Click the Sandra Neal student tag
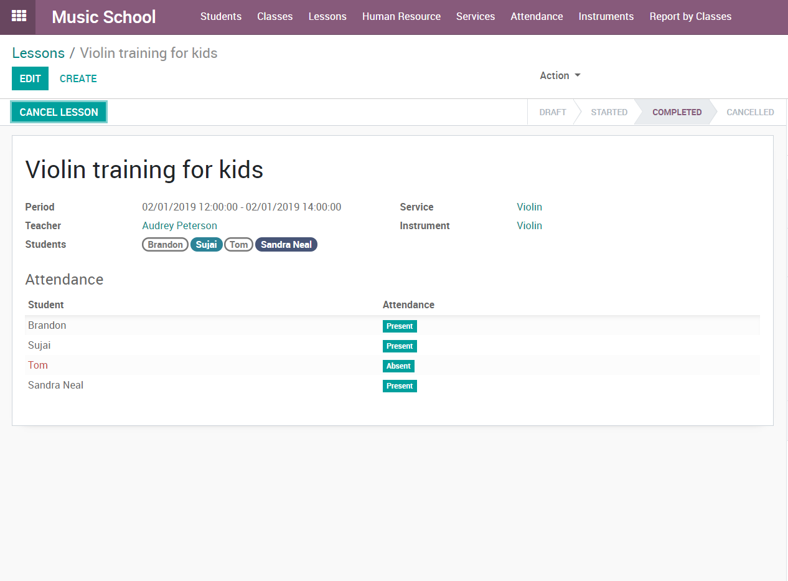This screenshot has height=581, width=788. [x=286, y=245]
